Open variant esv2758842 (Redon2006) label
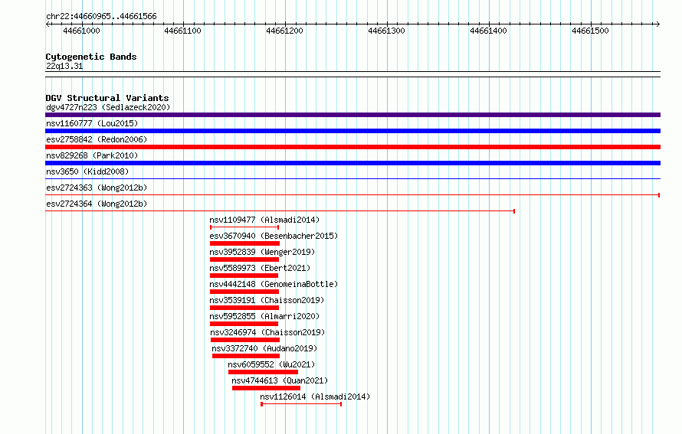Viewport: 682px width, 434px height. [x=97, y=139]
